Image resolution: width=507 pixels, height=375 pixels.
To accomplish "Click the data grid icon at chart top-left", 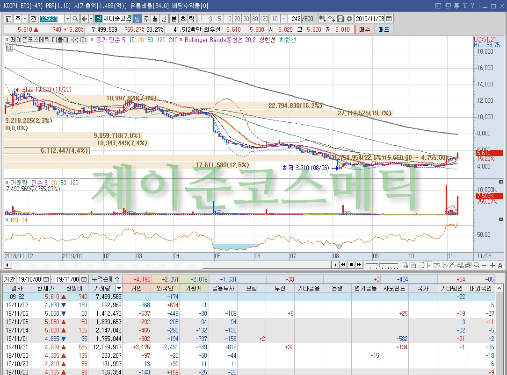I will [x=10, y=48].
